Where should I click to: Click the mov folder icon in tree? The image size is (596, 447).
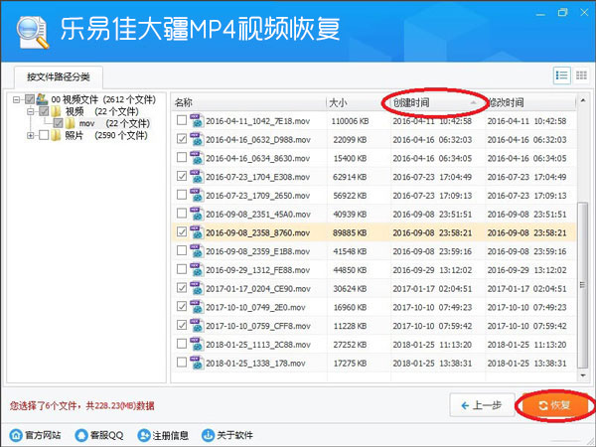tap(70, 123)
